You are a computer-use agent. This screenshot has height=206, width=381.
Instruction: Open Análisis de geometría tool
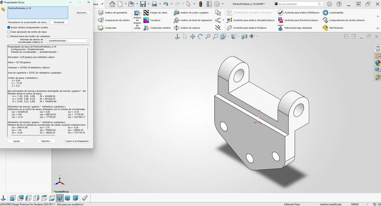(x=112, y=13)
